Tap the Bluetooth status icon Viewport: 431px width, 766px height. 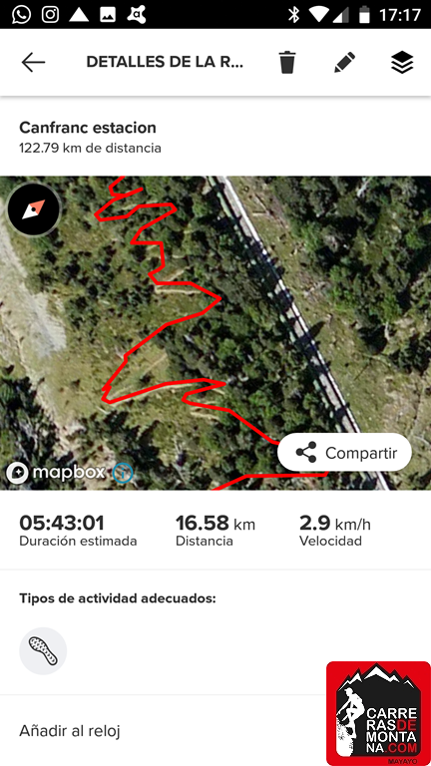coord(293,15)
